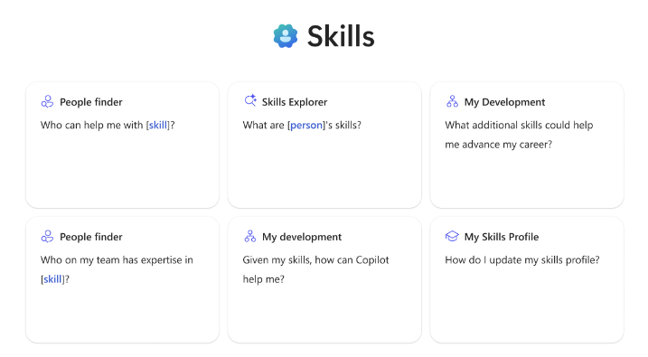
Task: Click the 'Skills' page heading
Action: coord(341,36)
